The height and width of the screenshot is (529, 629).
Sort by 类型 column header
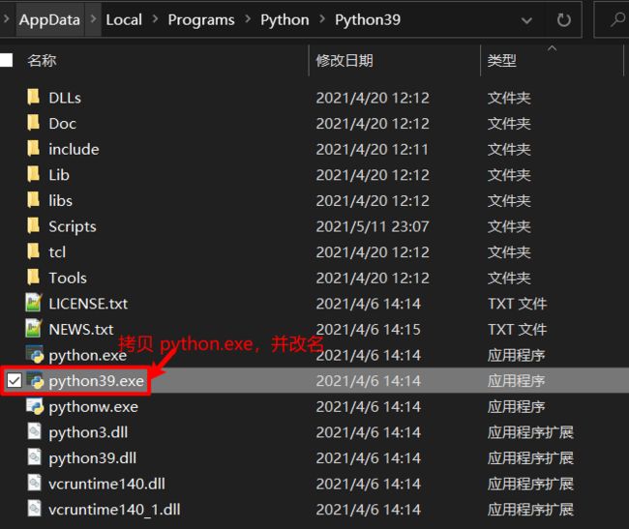[x=502, y=61]
